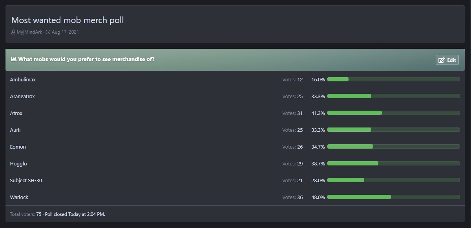Click the Warlock 48.0% progress bar

point(394,197)
